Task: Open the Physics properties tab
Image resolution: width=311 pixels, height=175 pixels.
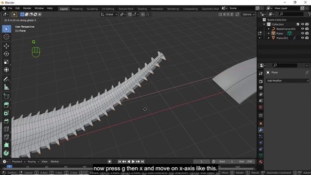Action: [x=261, y=142]
